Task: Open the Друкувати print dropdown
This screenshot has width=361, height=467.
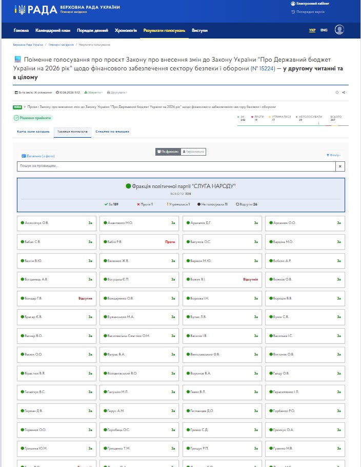Action: point(117,92)
